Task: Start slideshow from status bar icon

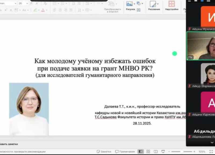Action: (x=163, y=152)
